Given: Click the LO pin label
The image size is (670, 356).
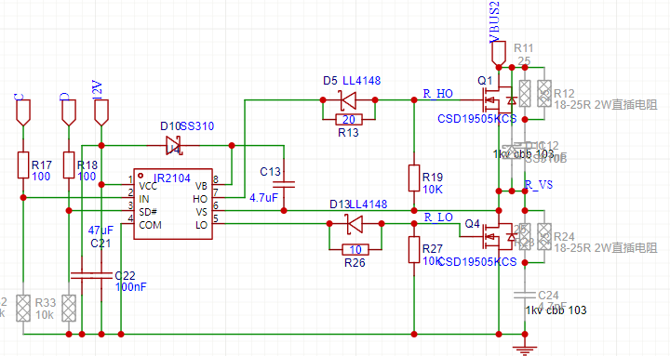Looking at the screenshot, I should click(201, 225).
